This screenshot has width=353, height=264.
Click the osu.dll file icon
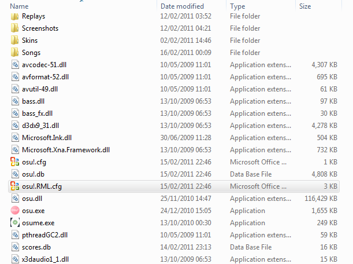pyautogui.click(x=15, y=199)
